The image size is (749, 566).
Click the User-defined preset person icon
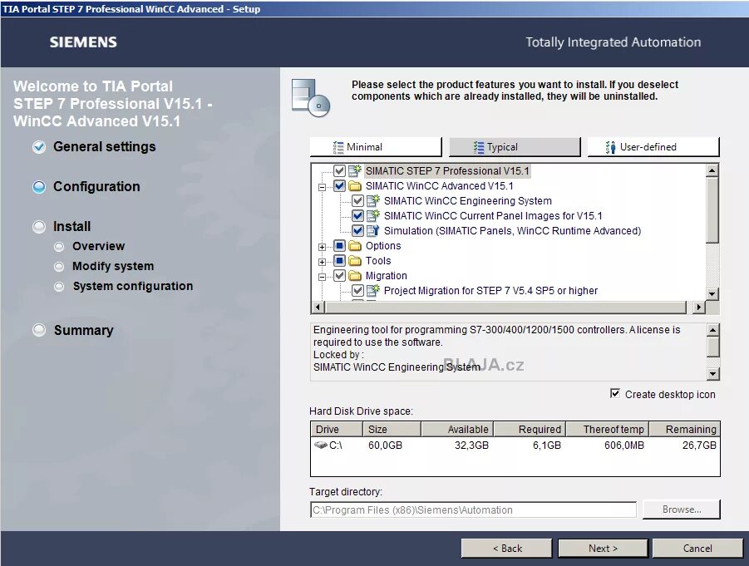coord(610,147)
